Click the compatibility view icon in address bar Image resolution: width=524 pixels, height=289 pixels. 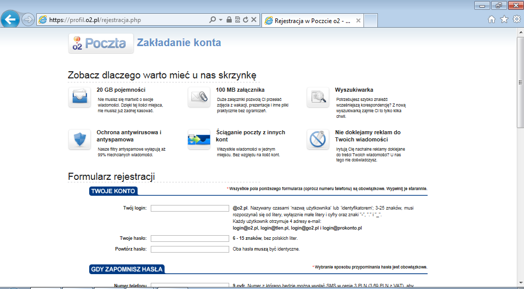237,20
